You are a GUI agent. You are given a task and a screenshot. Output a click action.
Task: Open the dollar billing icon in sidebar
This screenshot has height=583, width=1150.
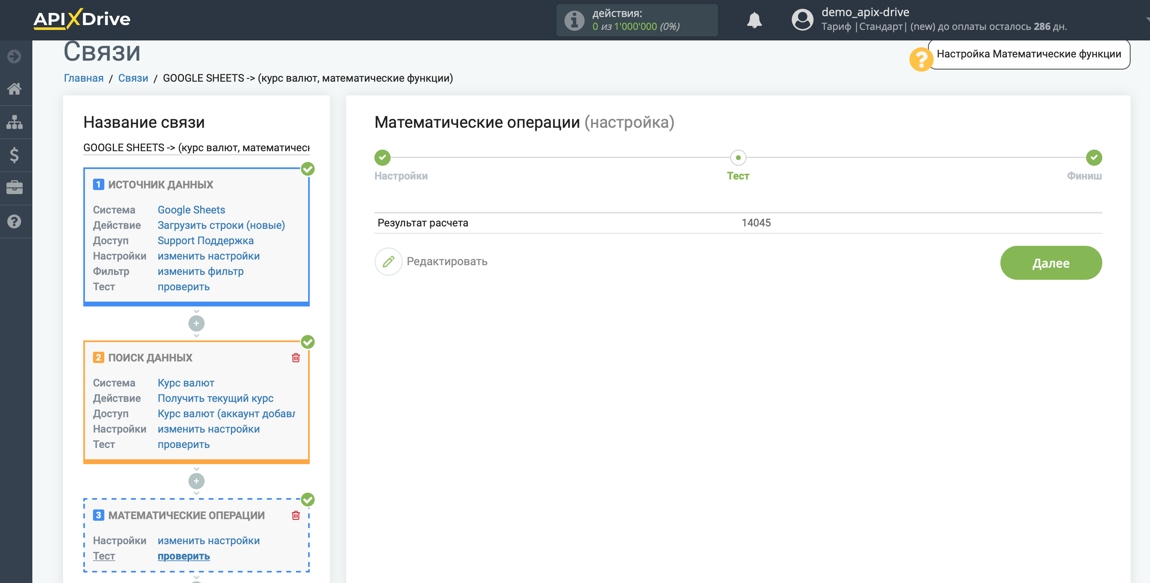tap(14, 155)
